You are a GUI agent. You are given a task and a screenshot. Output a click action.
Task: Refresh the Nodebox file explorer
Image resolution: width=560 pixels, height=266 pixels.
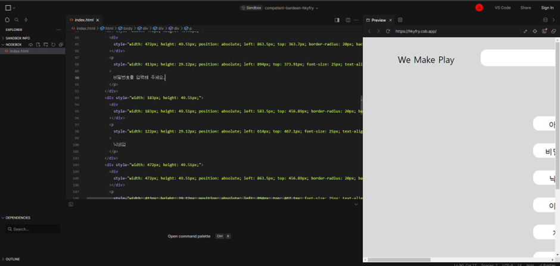point(53,45)
